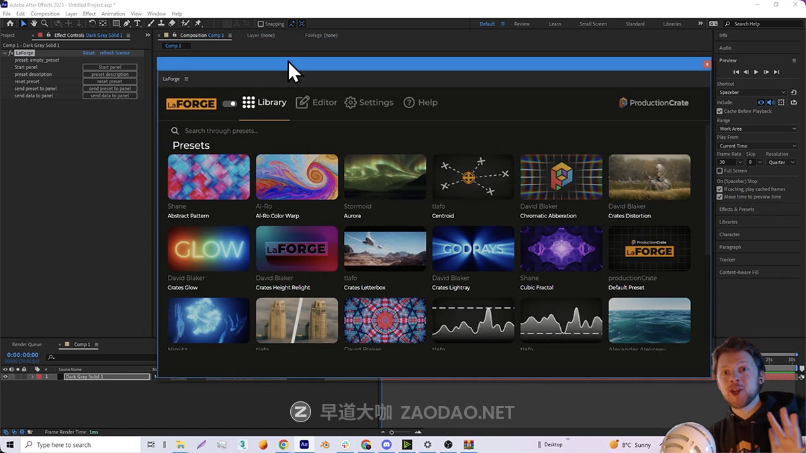This screenshot has height=453, width=806.
Task: Open the Resolution dropdown set to Quarter
Action: pyautogui.click(x=781, y=162)
